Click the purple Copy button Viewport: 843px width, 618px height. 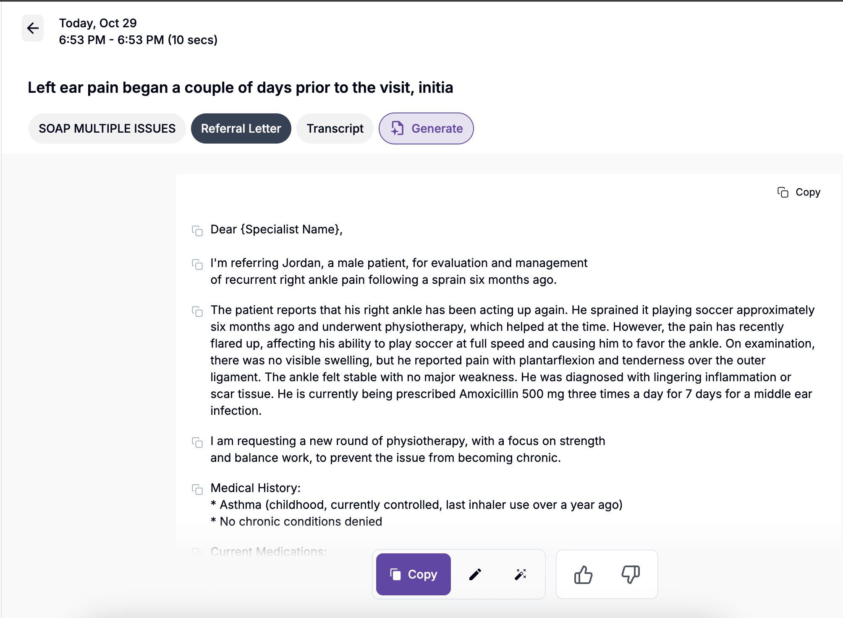coord(414,574)
